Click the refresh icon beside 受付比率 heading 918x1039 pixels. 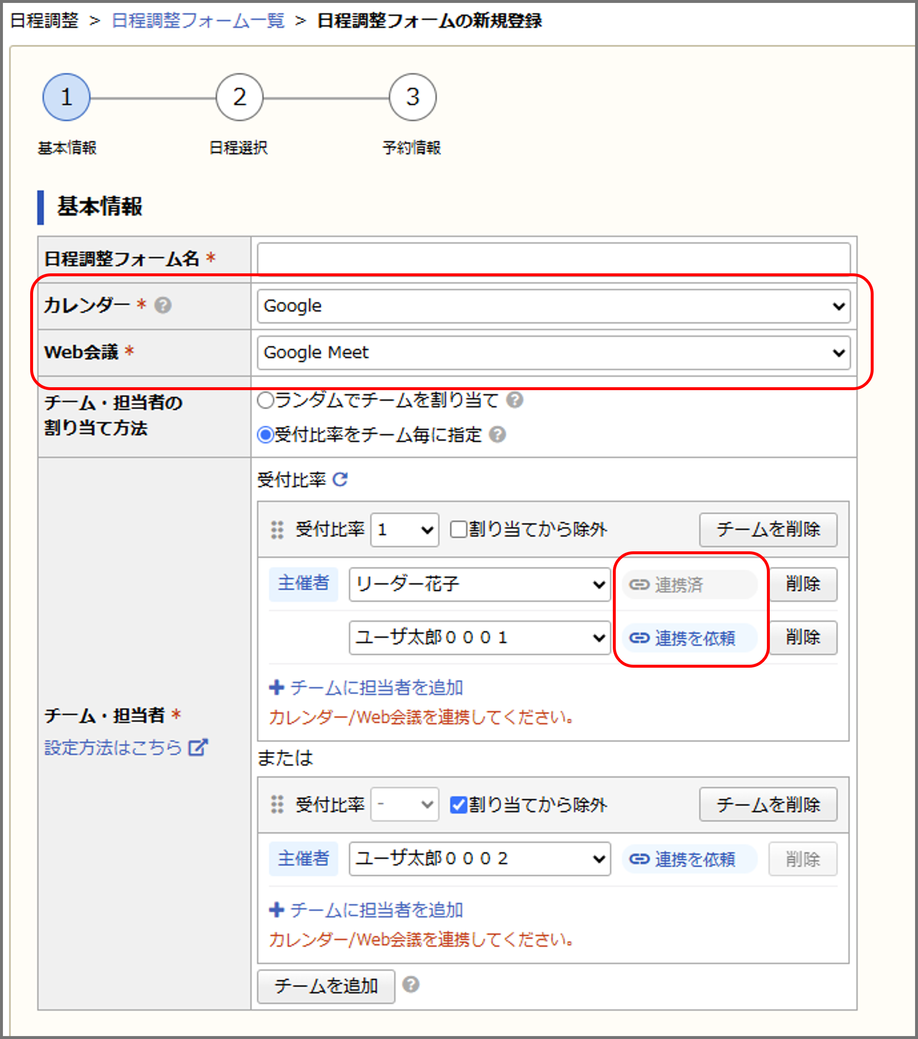click(x=340, y=479)
